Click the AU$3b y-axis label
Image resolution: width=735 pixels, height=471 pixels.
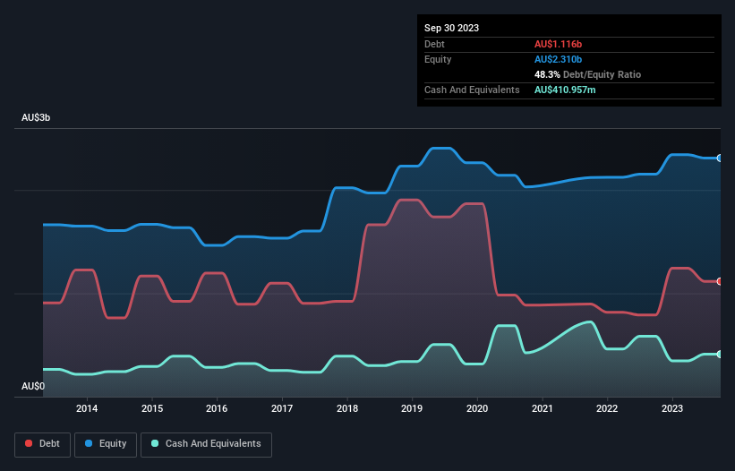tap(36, 117)
